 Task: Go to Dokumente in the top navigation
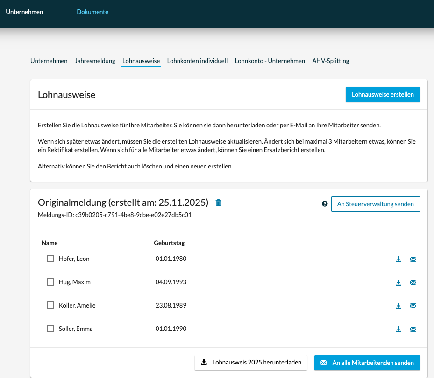click(92, 12)
